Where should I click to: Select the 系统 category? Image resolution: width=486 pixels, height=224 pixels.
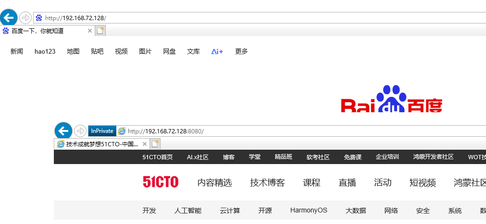coord(455,211)
